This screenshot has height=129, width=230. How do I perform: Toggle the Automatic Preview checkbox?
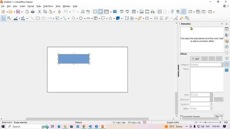pyautogui.click(x=181, y=116)
